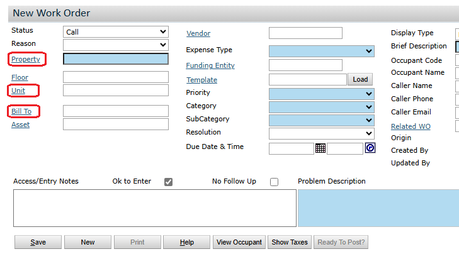Focus the Unit input field
Screen dimensions: 459x254
(x=116, y=91)
